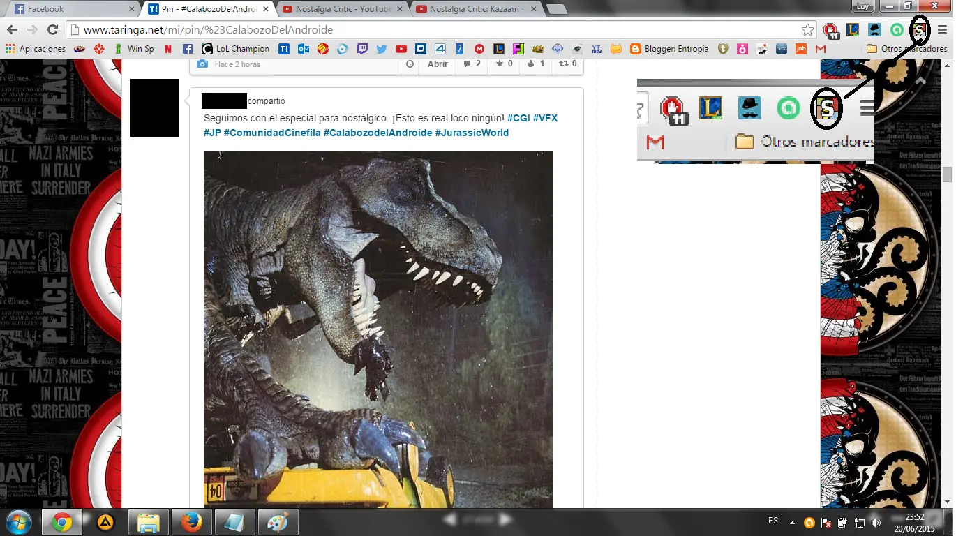Image resolution: width=956 pixels, height=536 pixels.
Task: Click the thumbs-up like button showing 1
Action: [535, 64]
